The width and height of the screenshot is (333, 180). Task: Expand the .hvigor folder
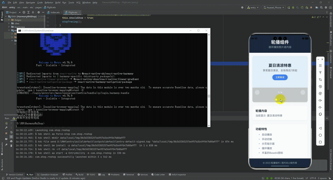pyautogui.click(x=9, y=20)
